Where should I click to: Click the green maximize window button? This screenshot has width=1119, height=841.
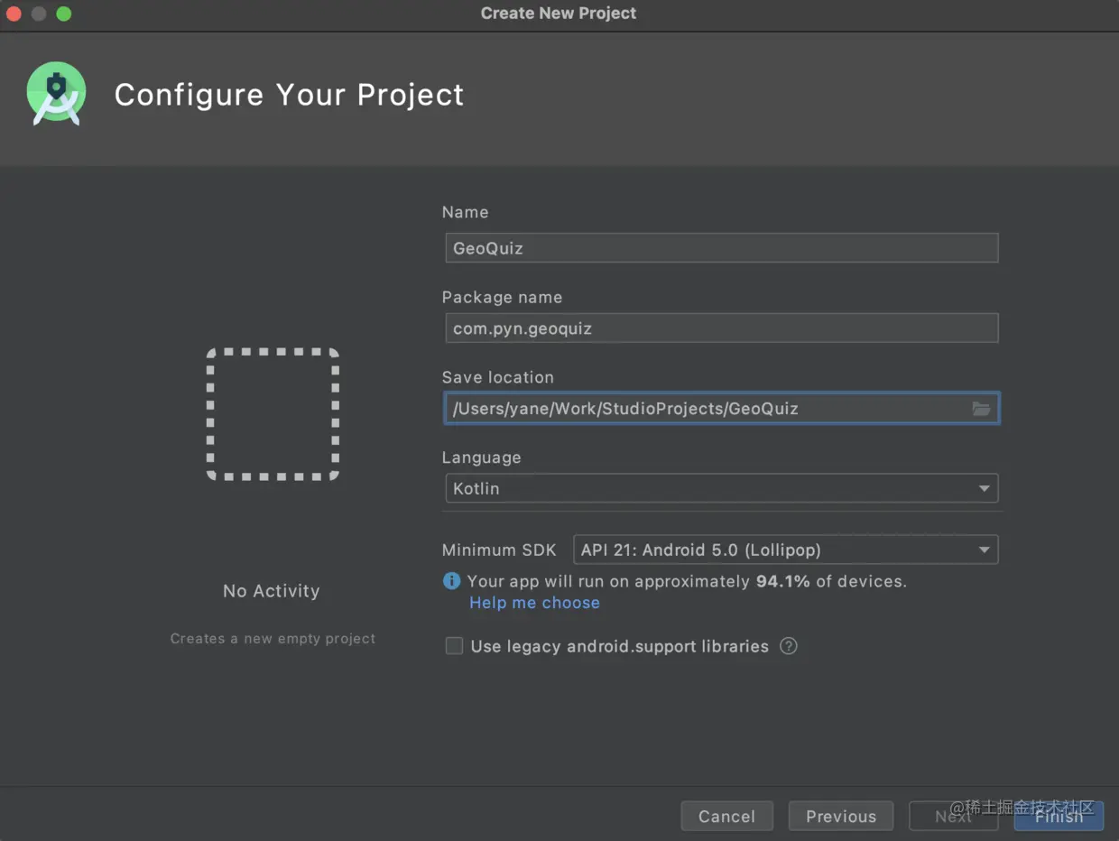63,14
